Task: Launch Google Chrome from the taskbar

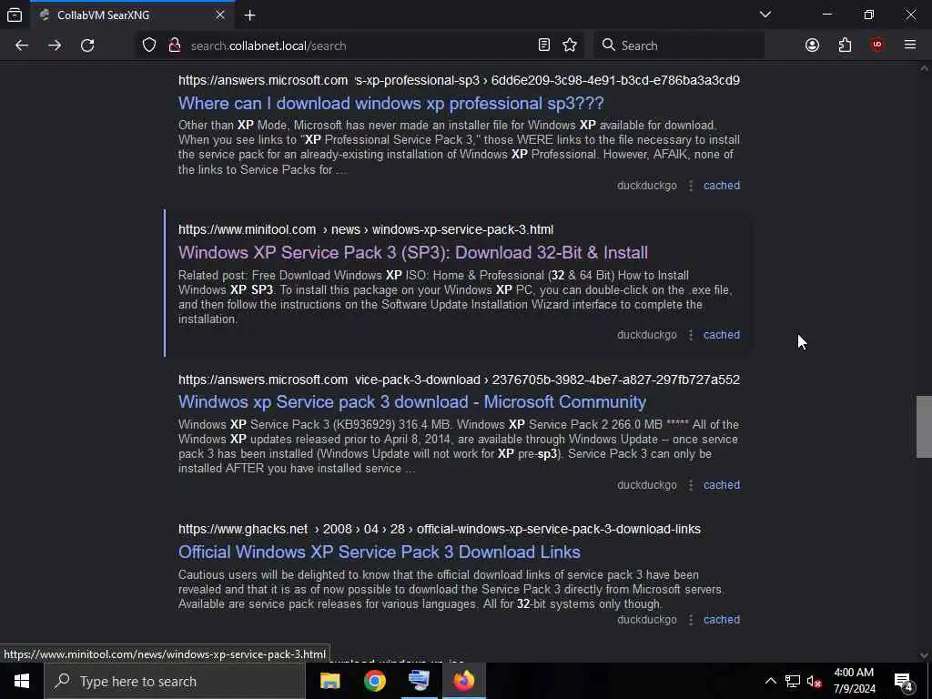Action: click(x=374, y=681)
